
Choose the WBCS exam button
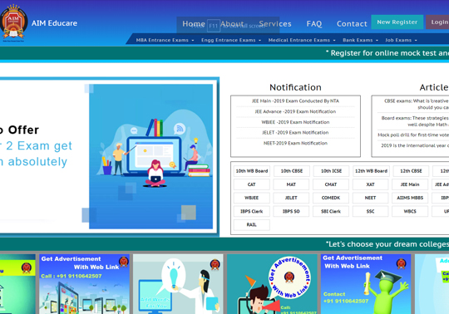410,211
